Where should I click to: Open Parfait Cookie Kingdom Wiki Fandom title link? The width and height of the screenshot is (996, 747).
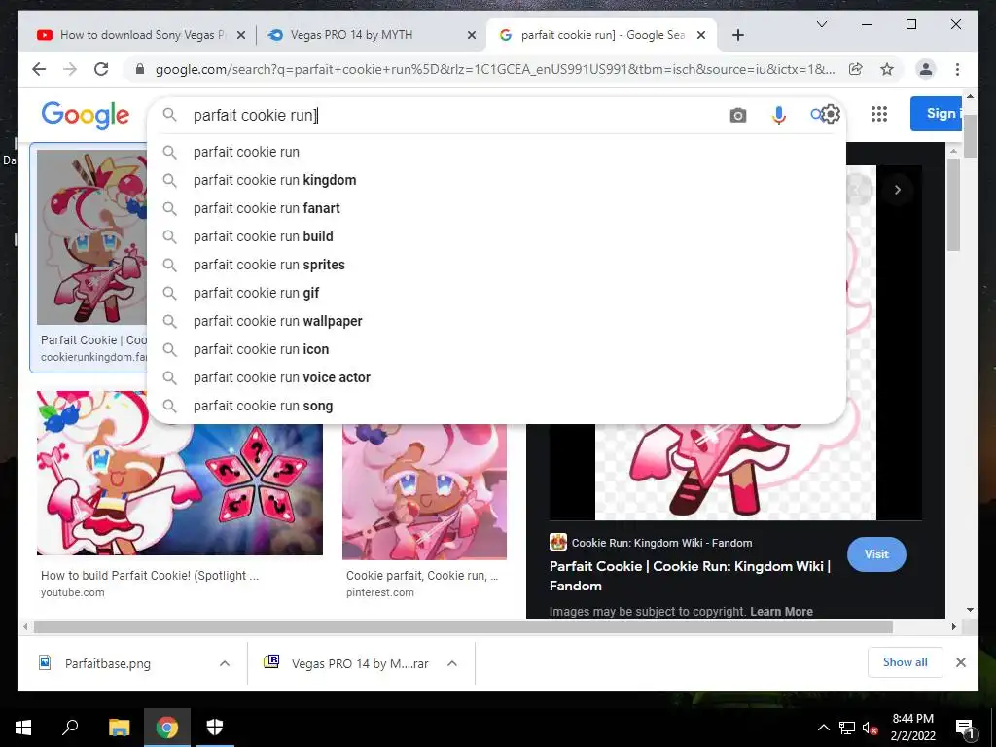(x=690, y=576)
